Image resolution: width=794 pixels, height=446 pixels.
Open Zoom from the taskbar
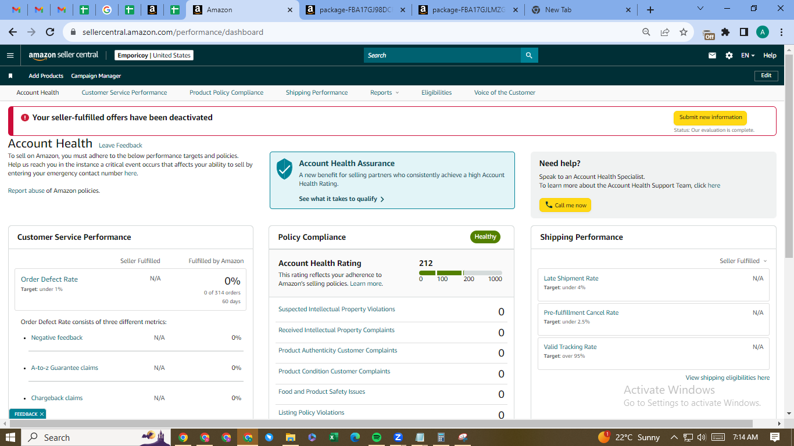point(398,437)
